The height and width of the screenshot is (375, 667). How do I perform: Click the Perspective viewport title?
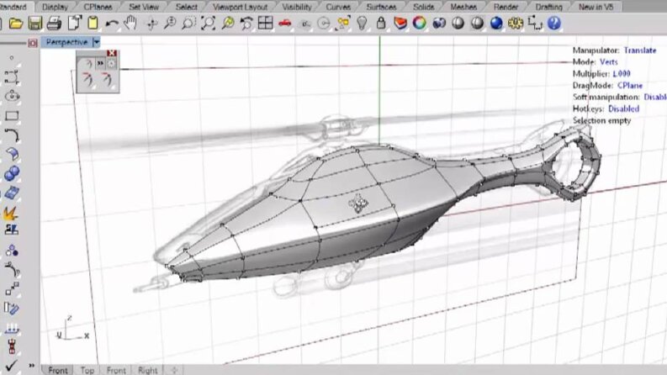66,42
